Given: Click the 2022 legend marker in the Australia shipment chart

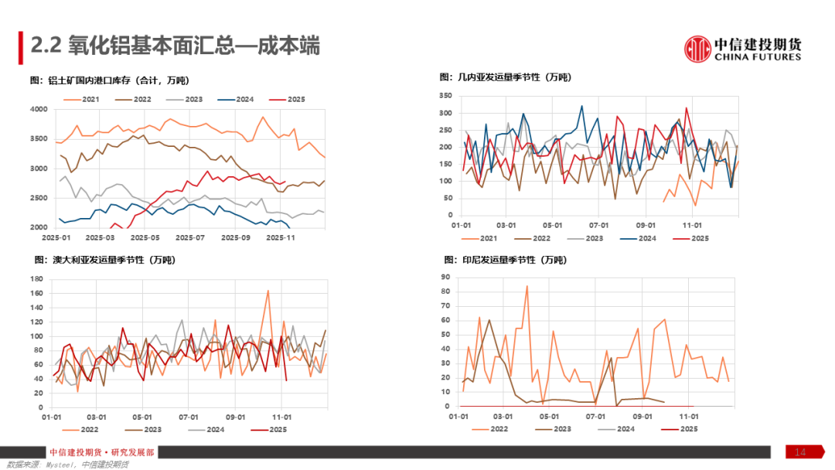Looking at the screenshot, I should tap(70, 429).
